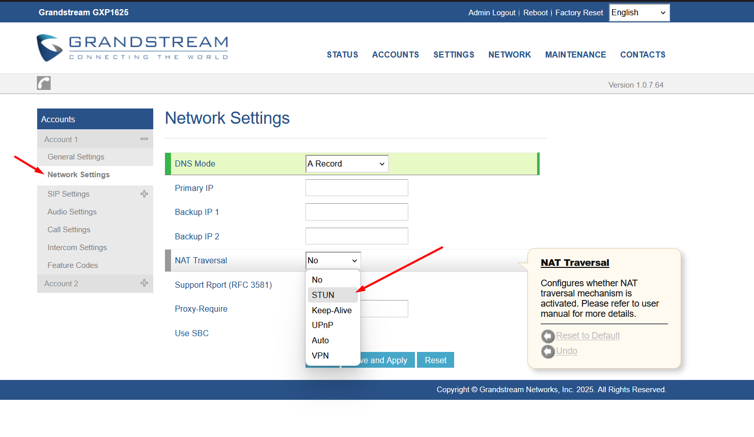Click Reset to Default arrow icon
754x437 pixels.
(548, 336)
